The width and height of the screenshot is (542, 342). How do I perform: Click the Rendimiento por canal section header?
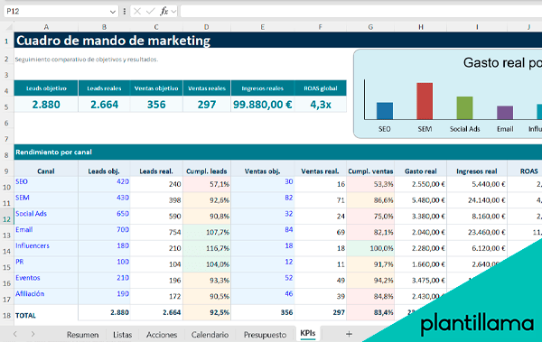[278, 152]
